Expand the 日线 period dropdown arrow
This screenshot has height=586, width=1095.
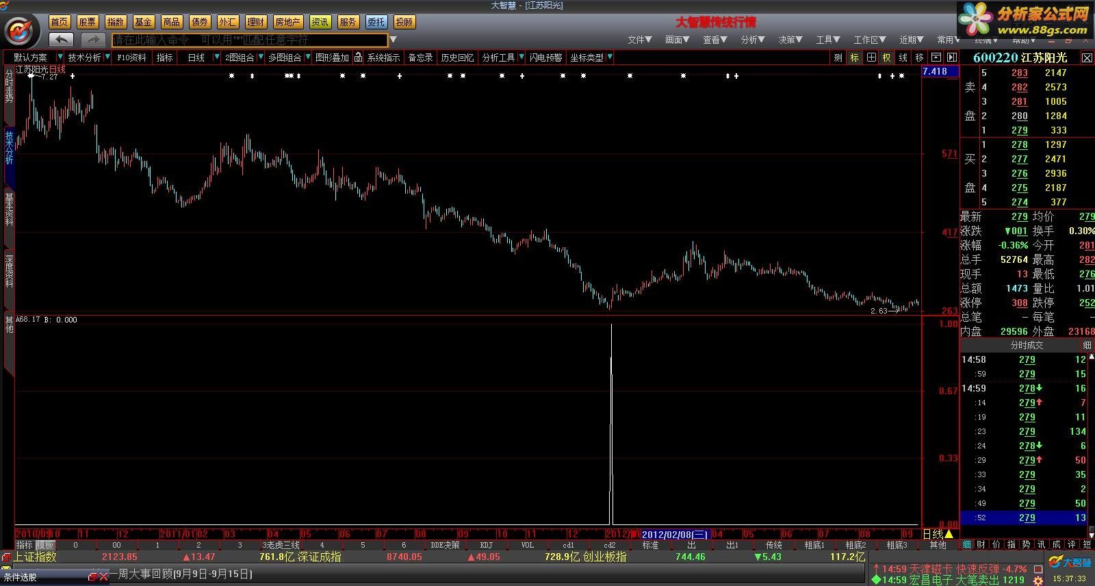point(217,58)
